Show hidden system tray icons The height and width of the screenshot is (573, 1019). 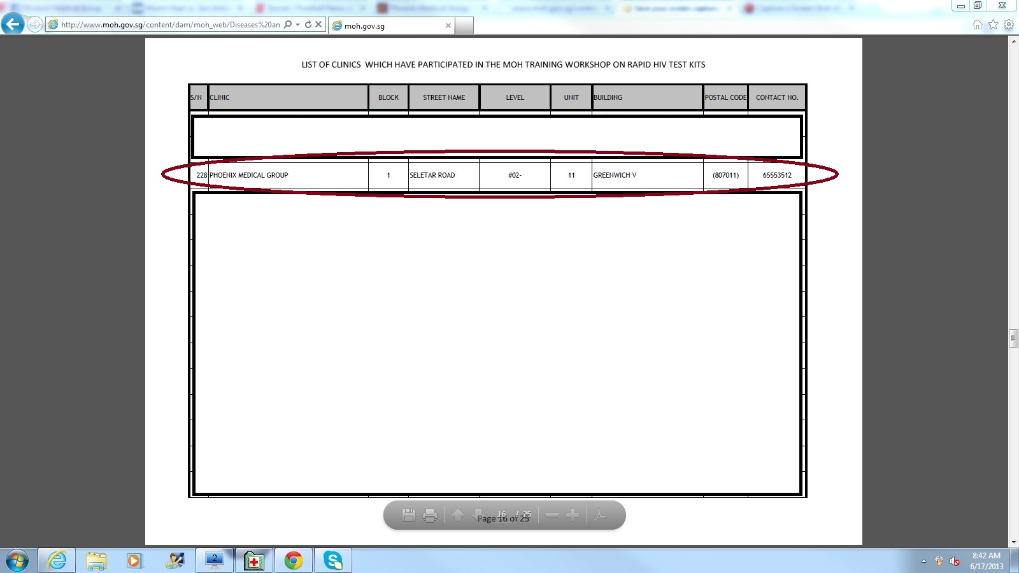click(x=923, y=561)
